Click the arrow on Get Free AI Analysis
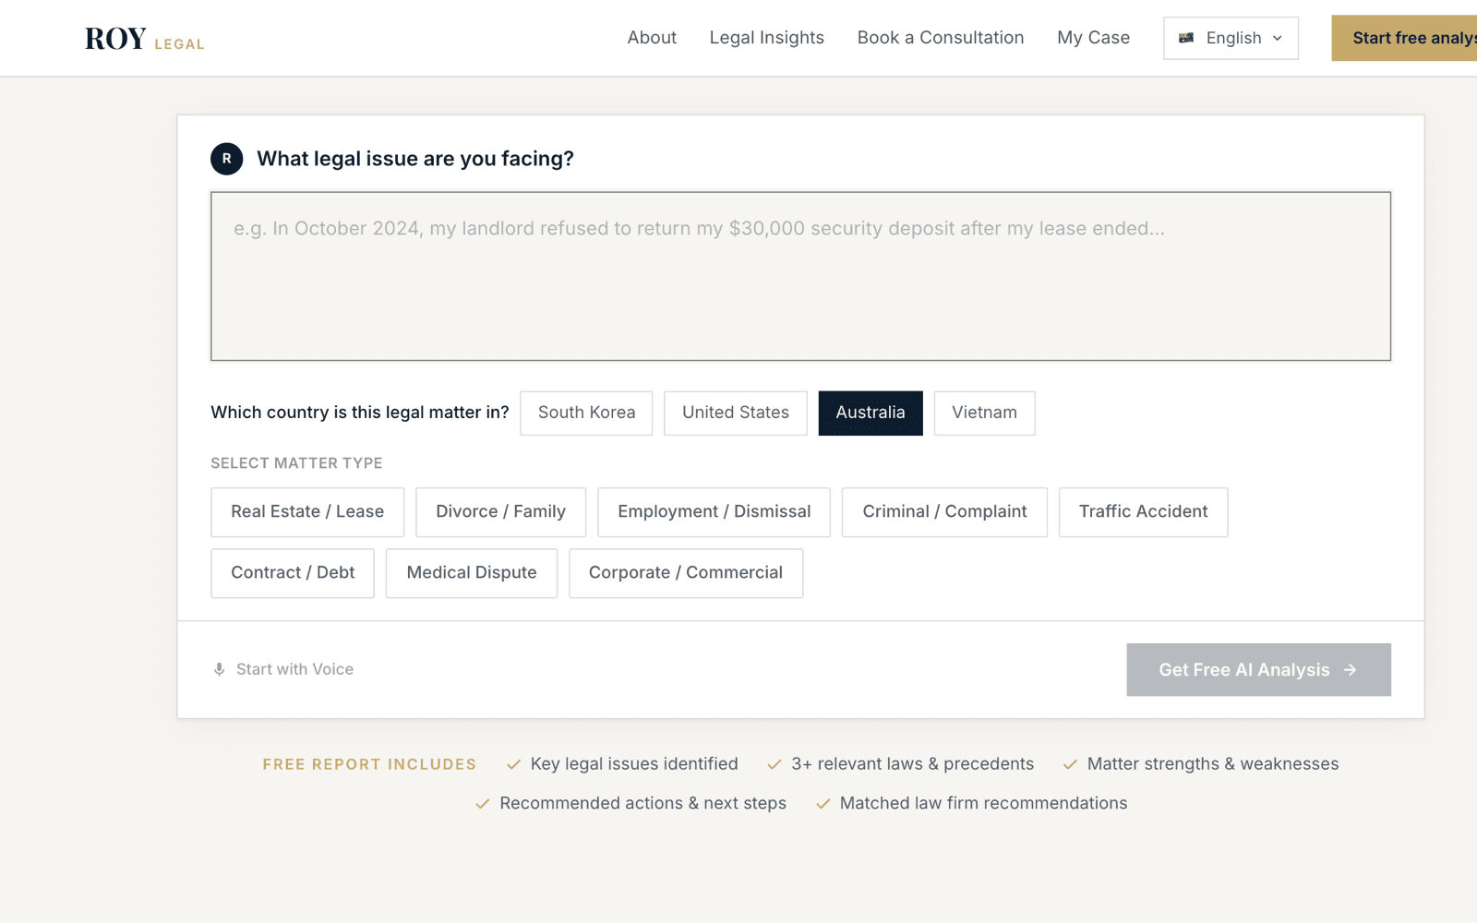This screenshot has height=923, width=1477. pyautogui.click(x=1351, y=670)
